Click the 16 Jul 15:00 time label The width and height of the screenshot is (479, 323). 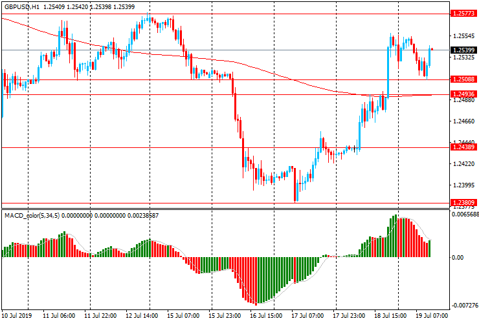click(266, 315)
